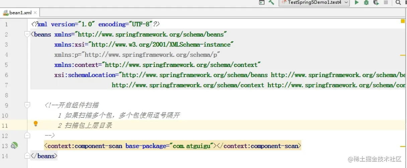
Task: Click line number 8 in the gutter
Action: tap(6, 95)
